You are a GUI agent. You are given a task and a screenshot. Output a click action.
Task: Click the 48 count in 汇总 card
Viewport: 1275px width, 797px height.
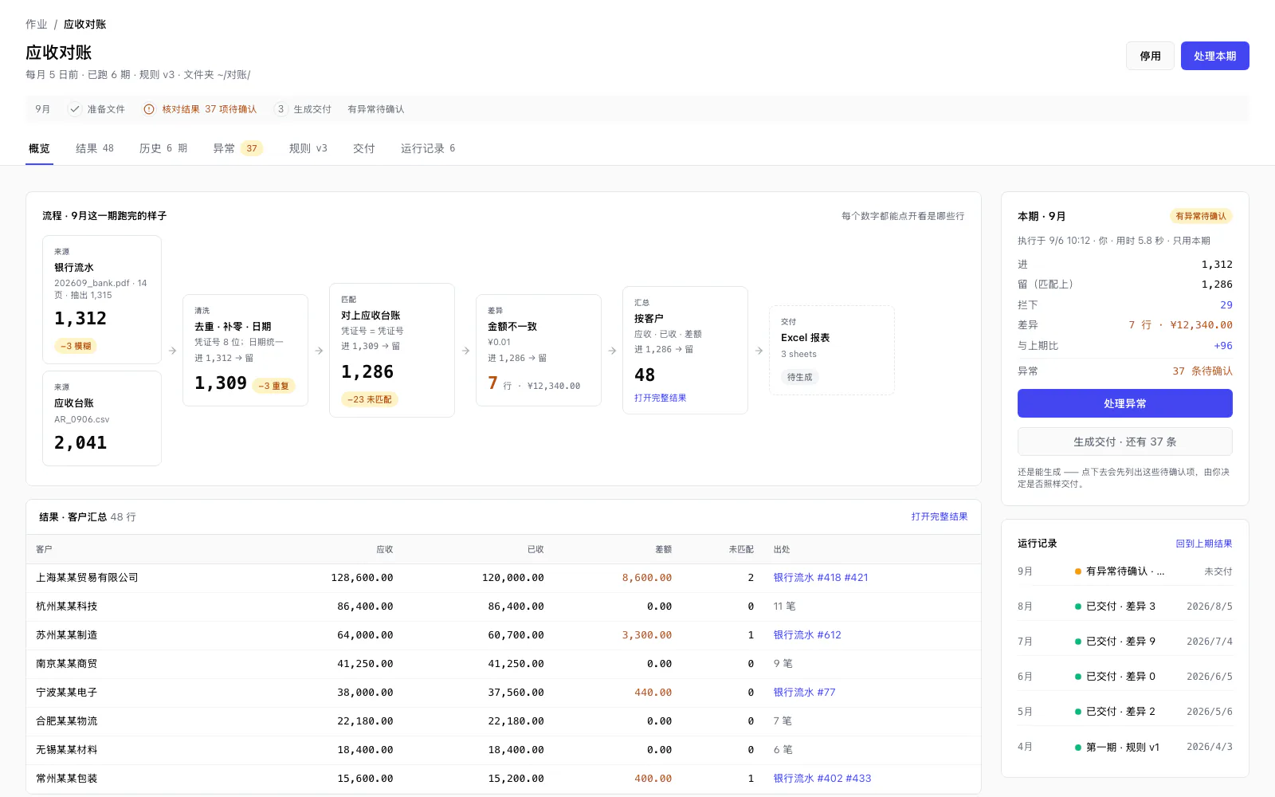[x=645, y=375]
